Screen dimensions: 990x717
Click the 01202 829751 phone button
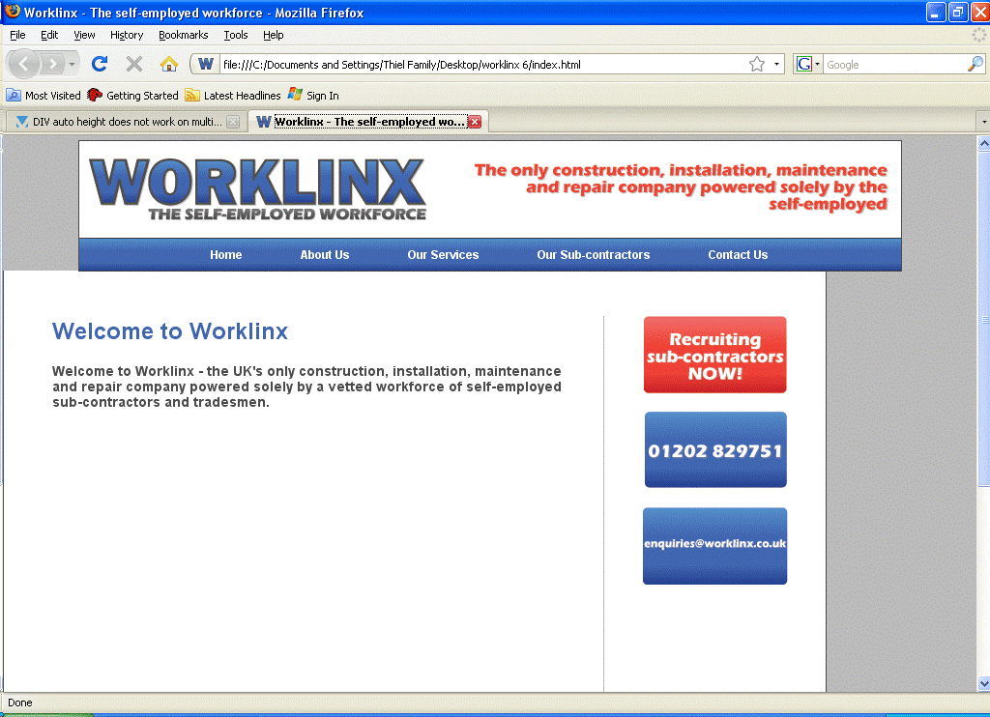coord(715,450)
